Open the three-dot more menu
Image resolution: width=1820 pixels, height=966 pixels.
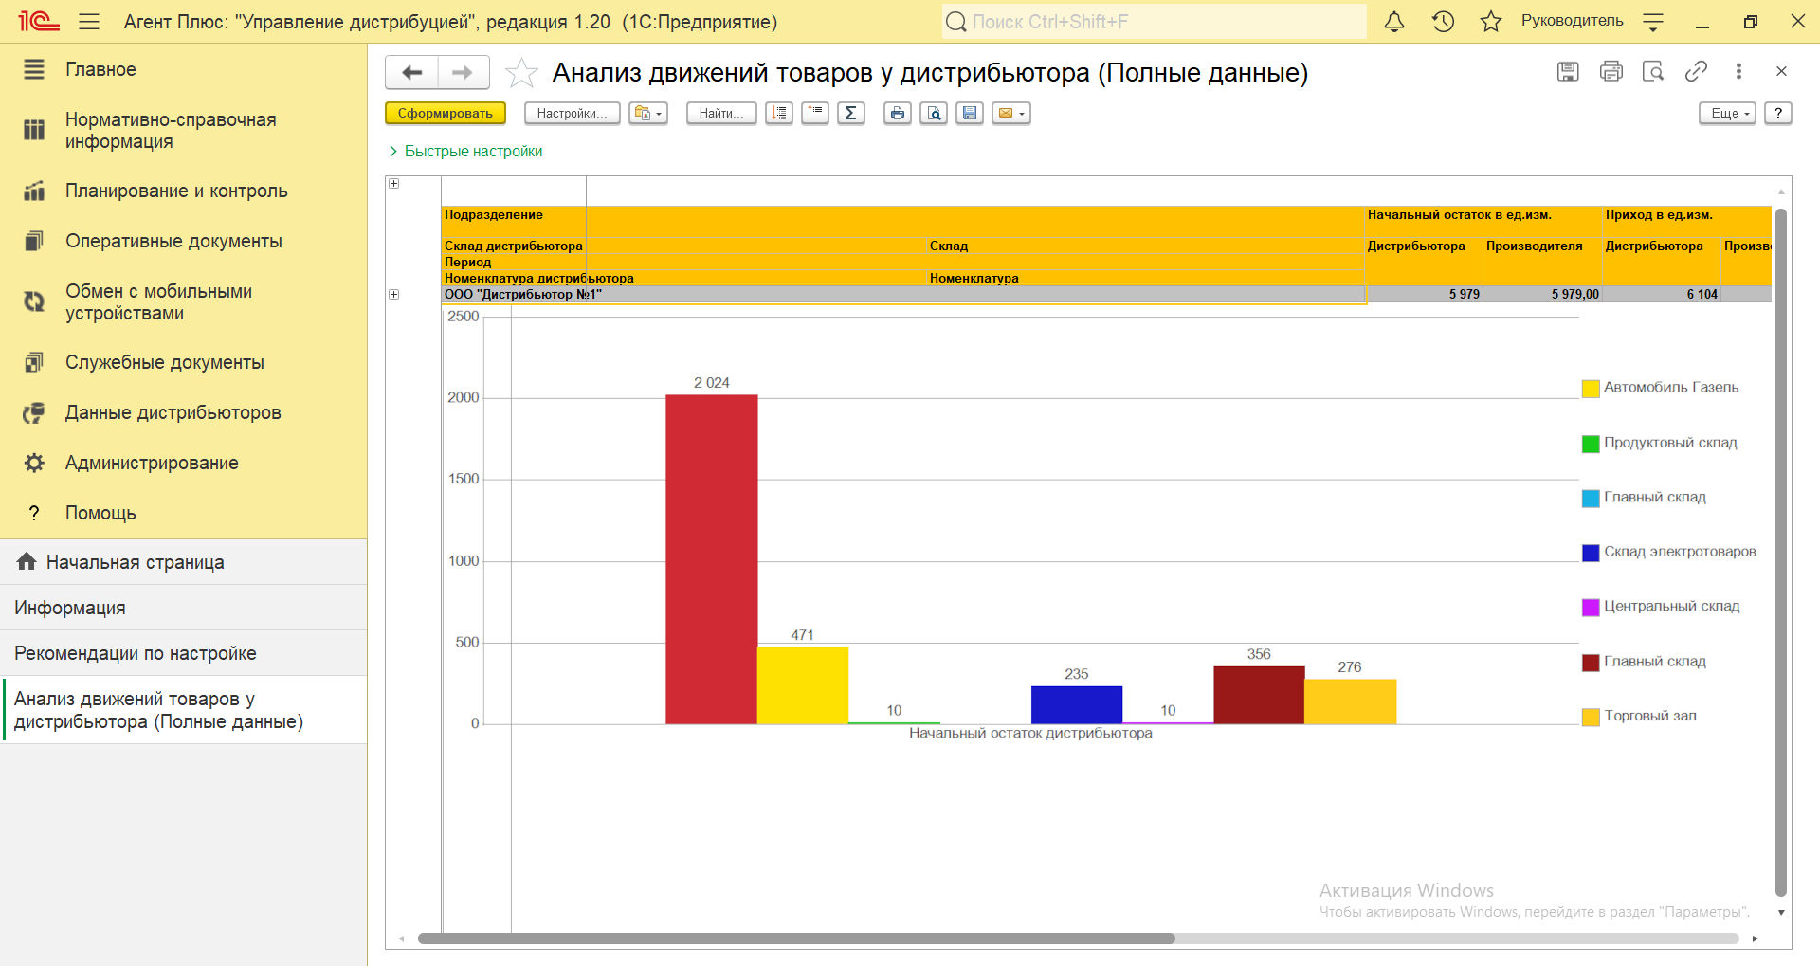pos(1738,71)
